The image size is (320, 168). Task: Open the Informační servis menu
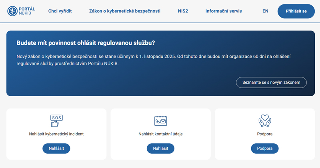tap(224, 11)
